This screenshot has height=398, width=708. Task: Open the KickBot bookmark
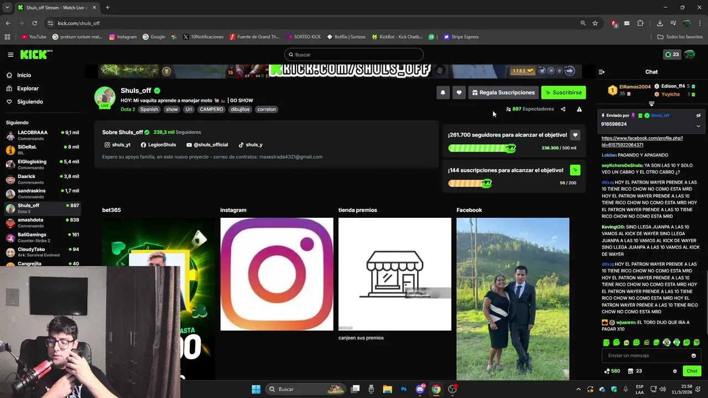click(x=397, y=37)
